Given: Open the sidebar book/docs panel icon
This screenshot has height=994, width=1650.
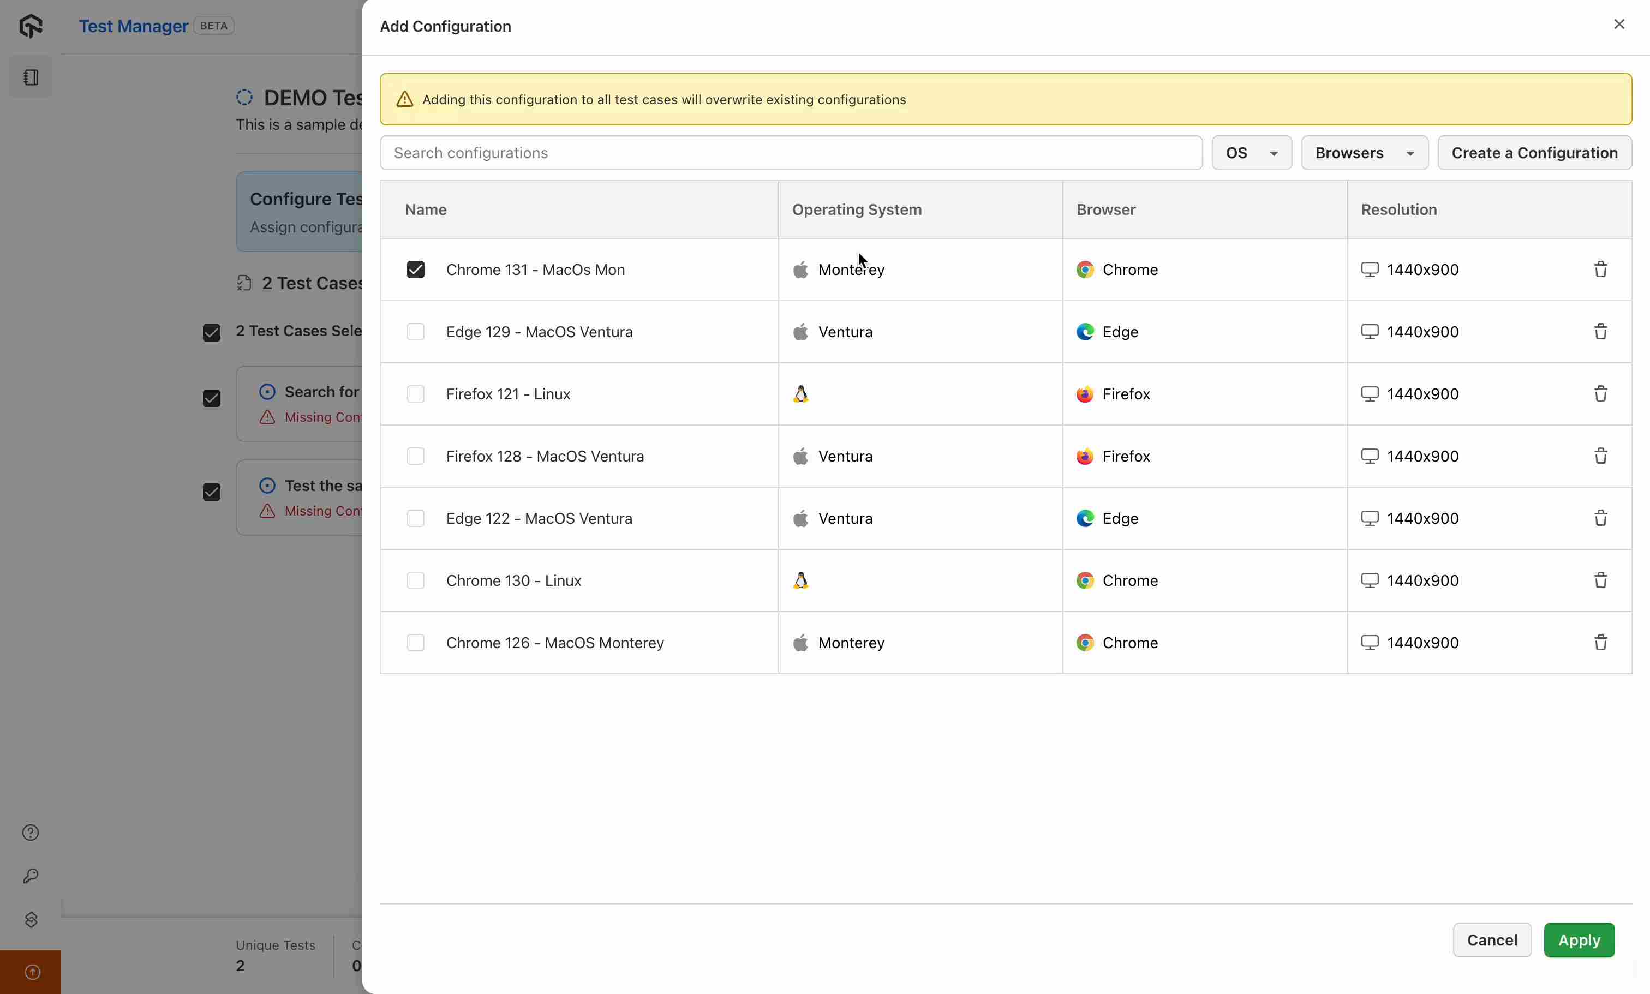Looking at the screenshot, I should 31,77.
